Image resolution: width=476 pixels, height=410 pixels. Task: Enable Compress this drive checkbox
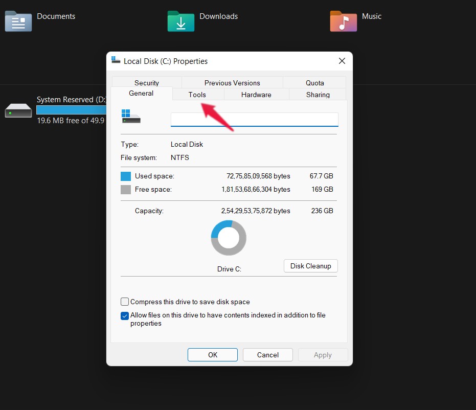[x=125, y=302]
